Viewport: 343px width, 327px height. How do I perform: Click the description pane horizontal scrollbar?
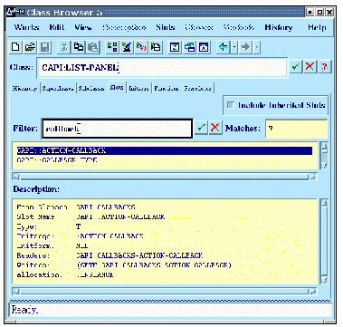[165, 292]
